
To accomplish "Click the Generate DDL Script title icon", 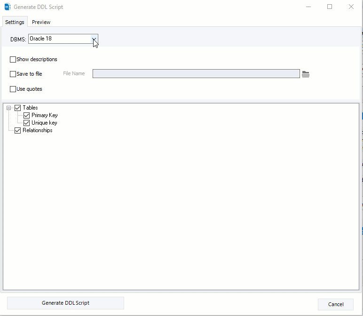I will click(x=8, y=7).
